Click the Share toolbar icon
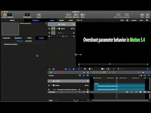 pyautogui.click(x=148, y=15)
